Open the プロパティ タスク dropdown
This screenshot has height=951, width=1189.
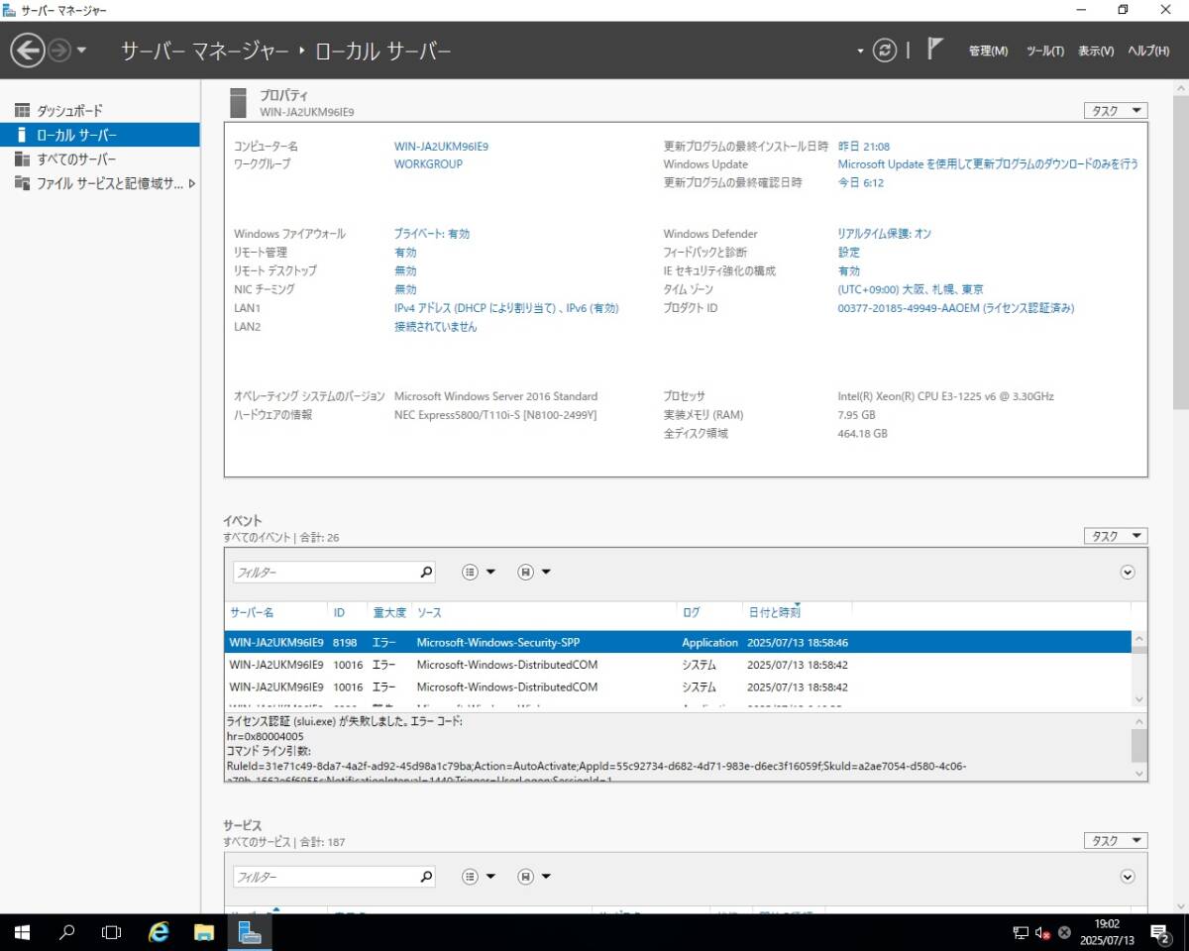1117,111
